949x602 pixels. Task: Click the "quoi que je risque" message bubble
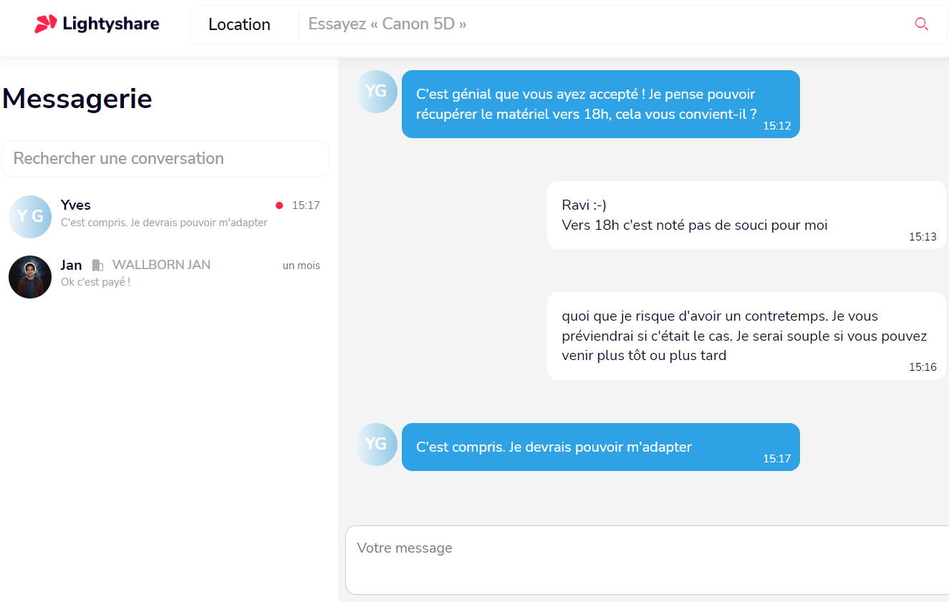coord(746,336)
